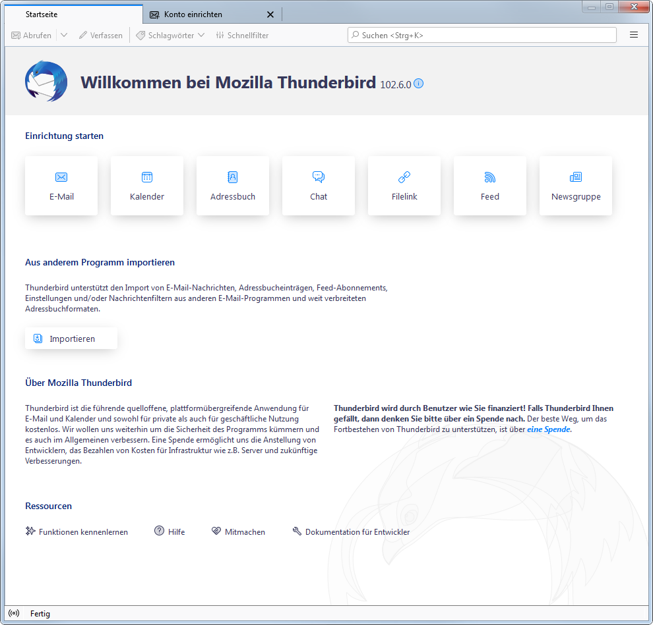This screenshot has width=653, height=625.
Task: Click the Importieren button
Action: point(71,339)
